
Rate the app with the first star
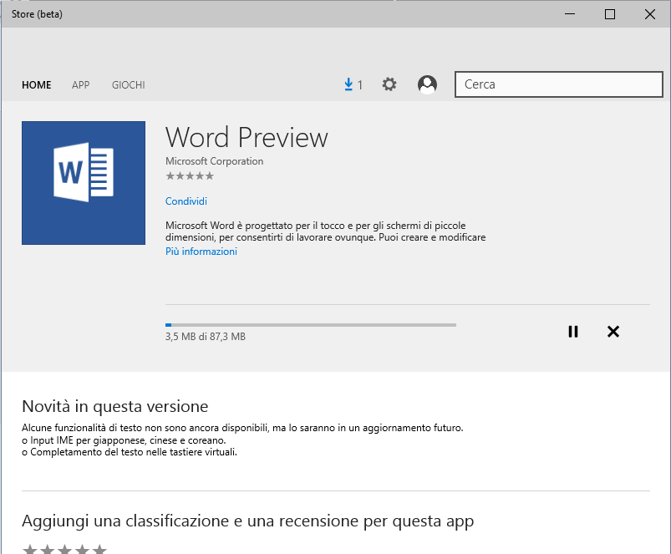(x=29, y=549)
